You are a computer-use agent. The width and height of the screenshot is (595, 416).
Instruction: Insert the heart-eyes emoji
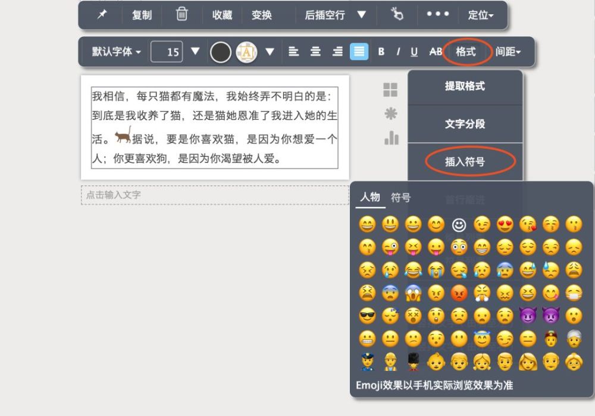(505, 224)
